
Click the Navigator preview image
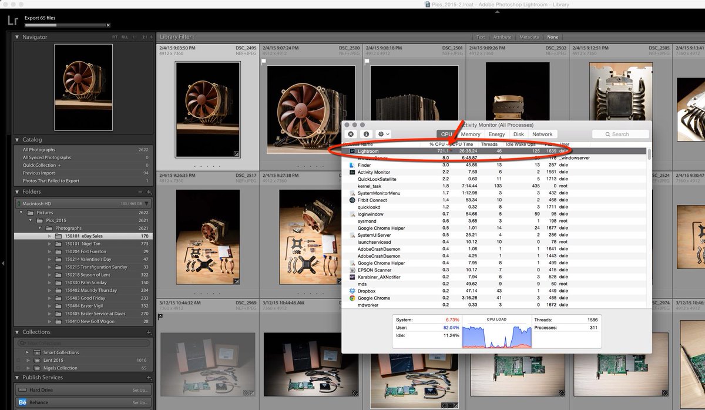click(83, 87)
